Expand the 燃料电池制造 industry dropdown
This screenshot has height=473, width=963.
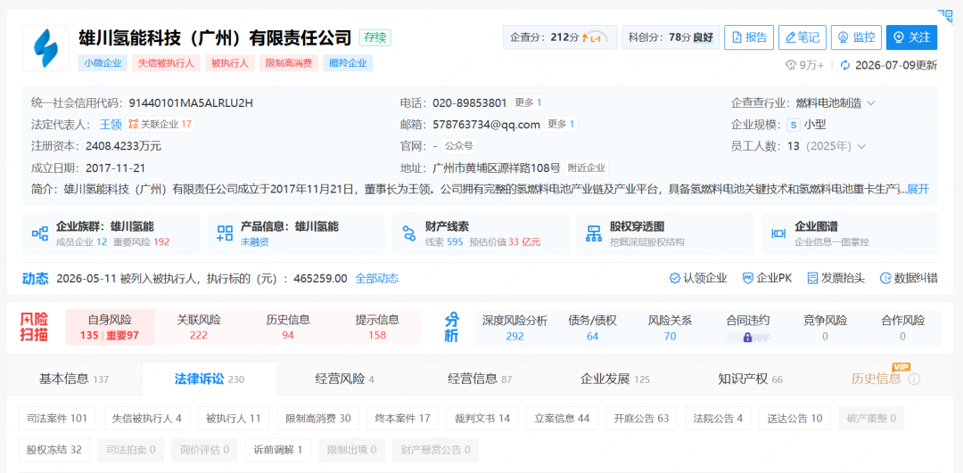tap(871, 103)
